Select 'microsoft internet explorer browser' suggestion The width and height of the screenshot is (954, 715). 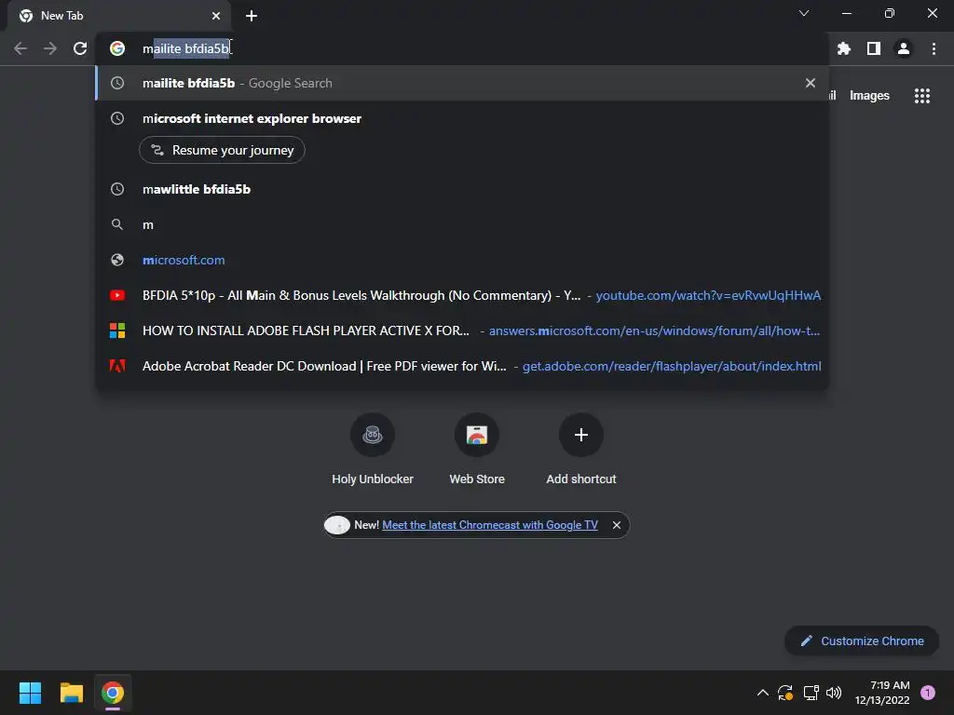462,118
